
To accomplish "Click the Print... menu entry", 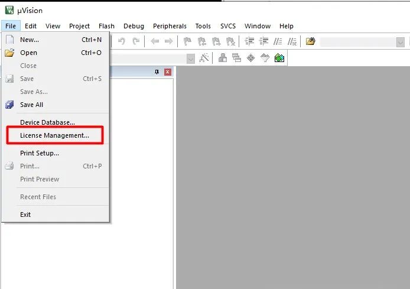I will [x=56, y=166].
